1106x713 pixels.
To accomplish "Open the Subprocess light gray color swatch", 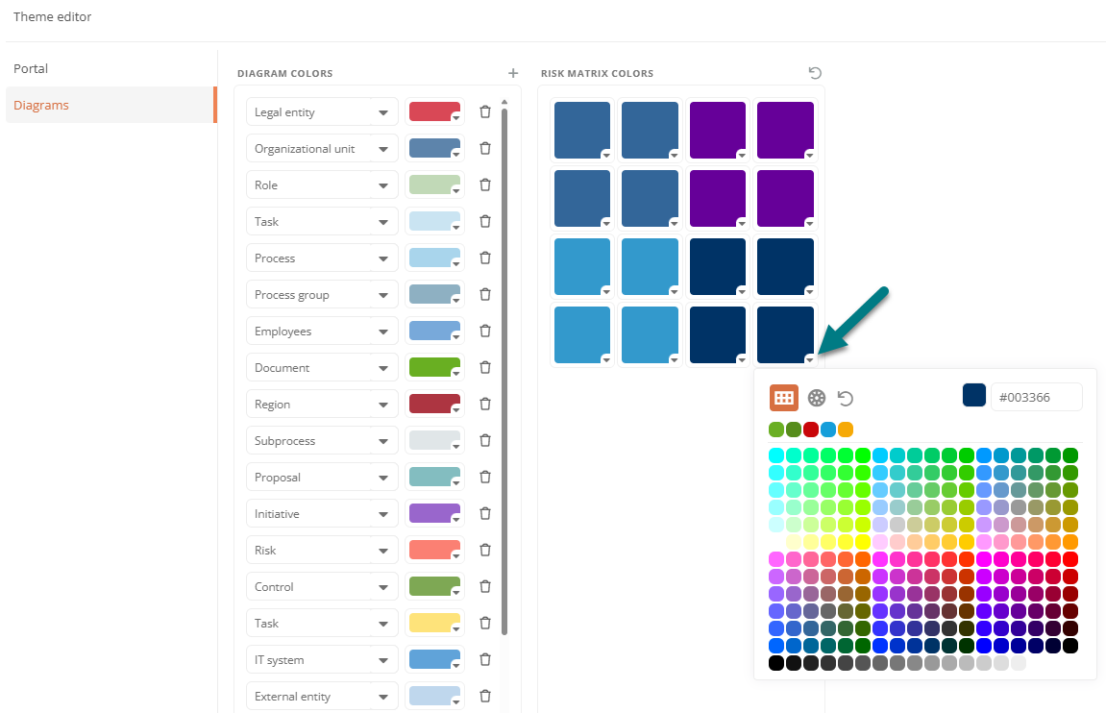I will pyautogui.click(x=434, y=441).
